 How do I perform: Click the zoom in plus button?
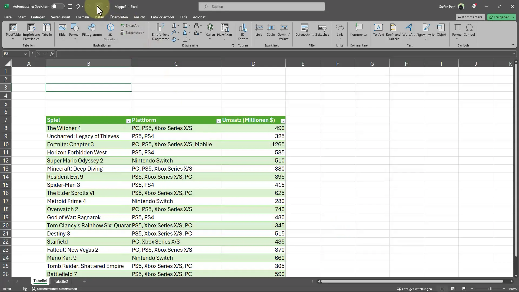coord(504,289)
